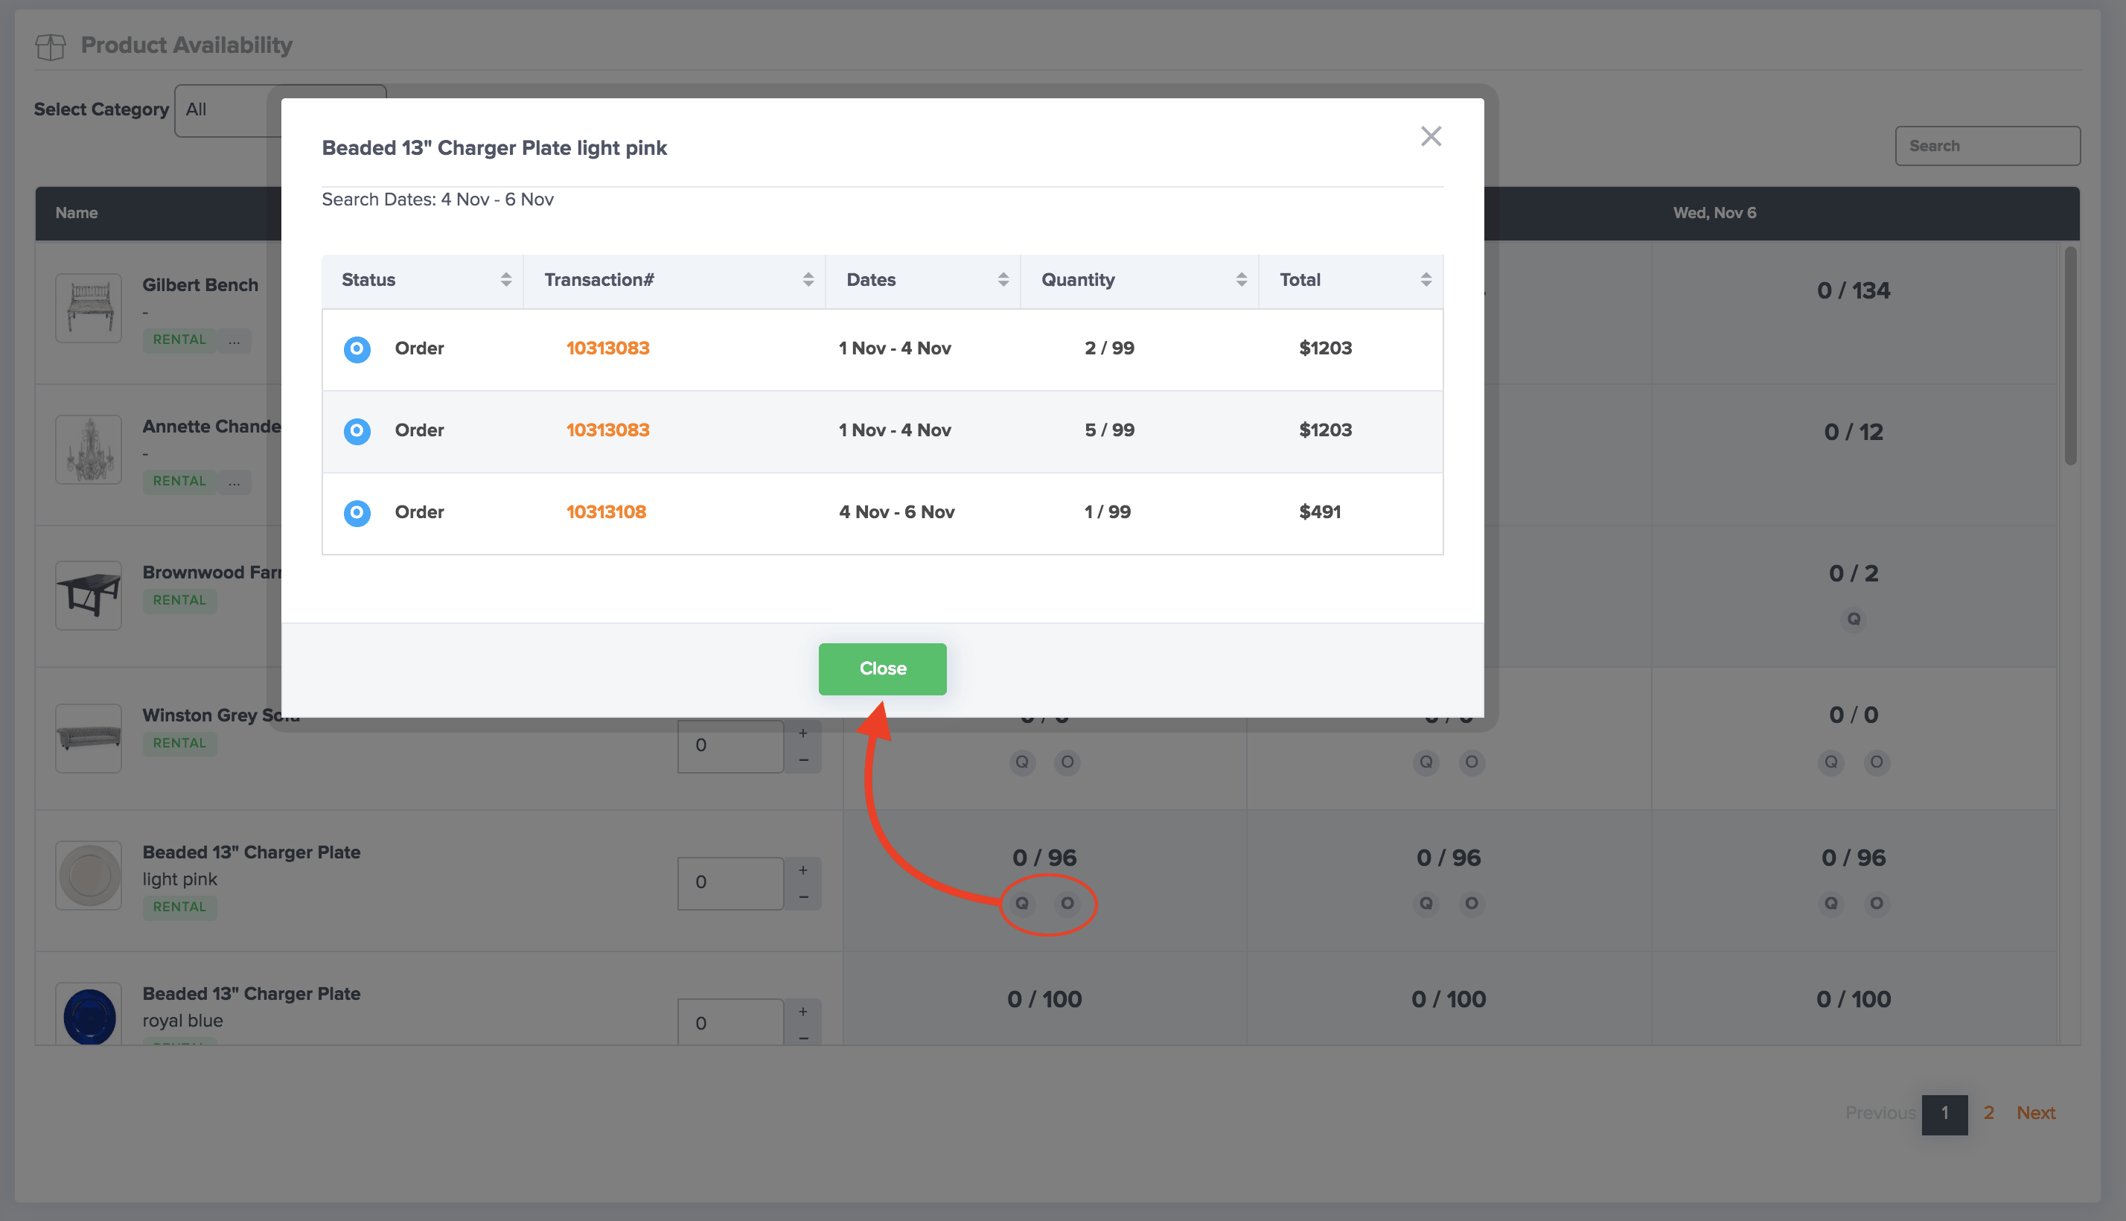Open transaction link 10313108
Screen dimensions: 2126x1221
[x=605, y=511]
